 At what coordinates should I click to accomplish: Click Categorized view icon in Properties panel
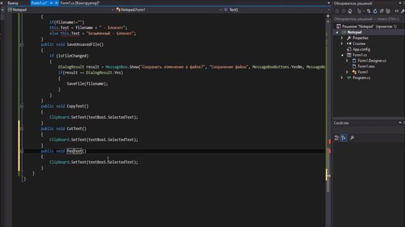tap(337, 138)
